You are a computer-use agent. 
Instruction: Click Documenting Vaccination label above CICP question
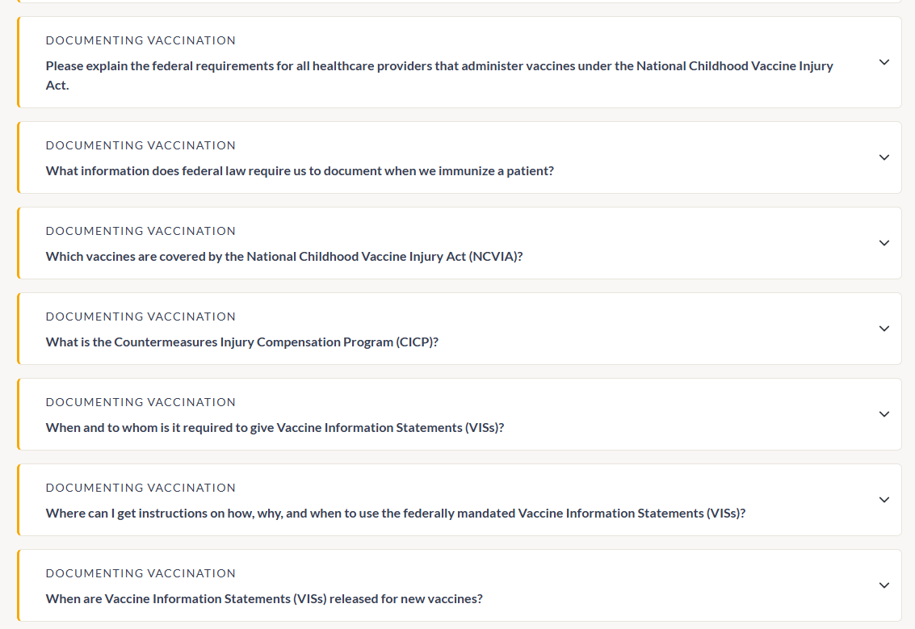click(141, 317)
